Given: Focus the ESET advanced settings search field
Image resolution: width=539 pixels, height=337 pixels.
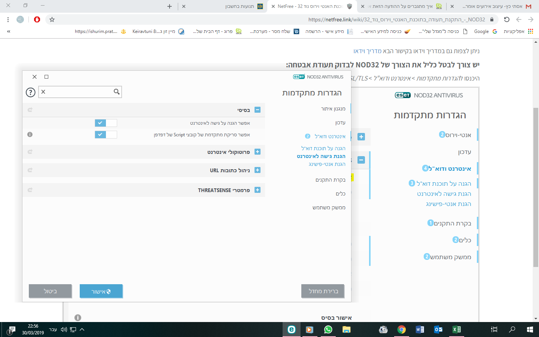Looking at the screenshot, I should 80,92.
